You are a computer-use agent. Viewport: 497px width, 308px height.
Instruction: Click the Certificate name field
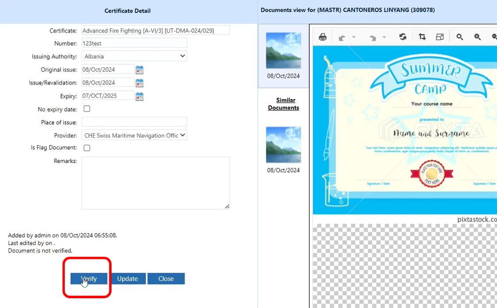point(156,31)
